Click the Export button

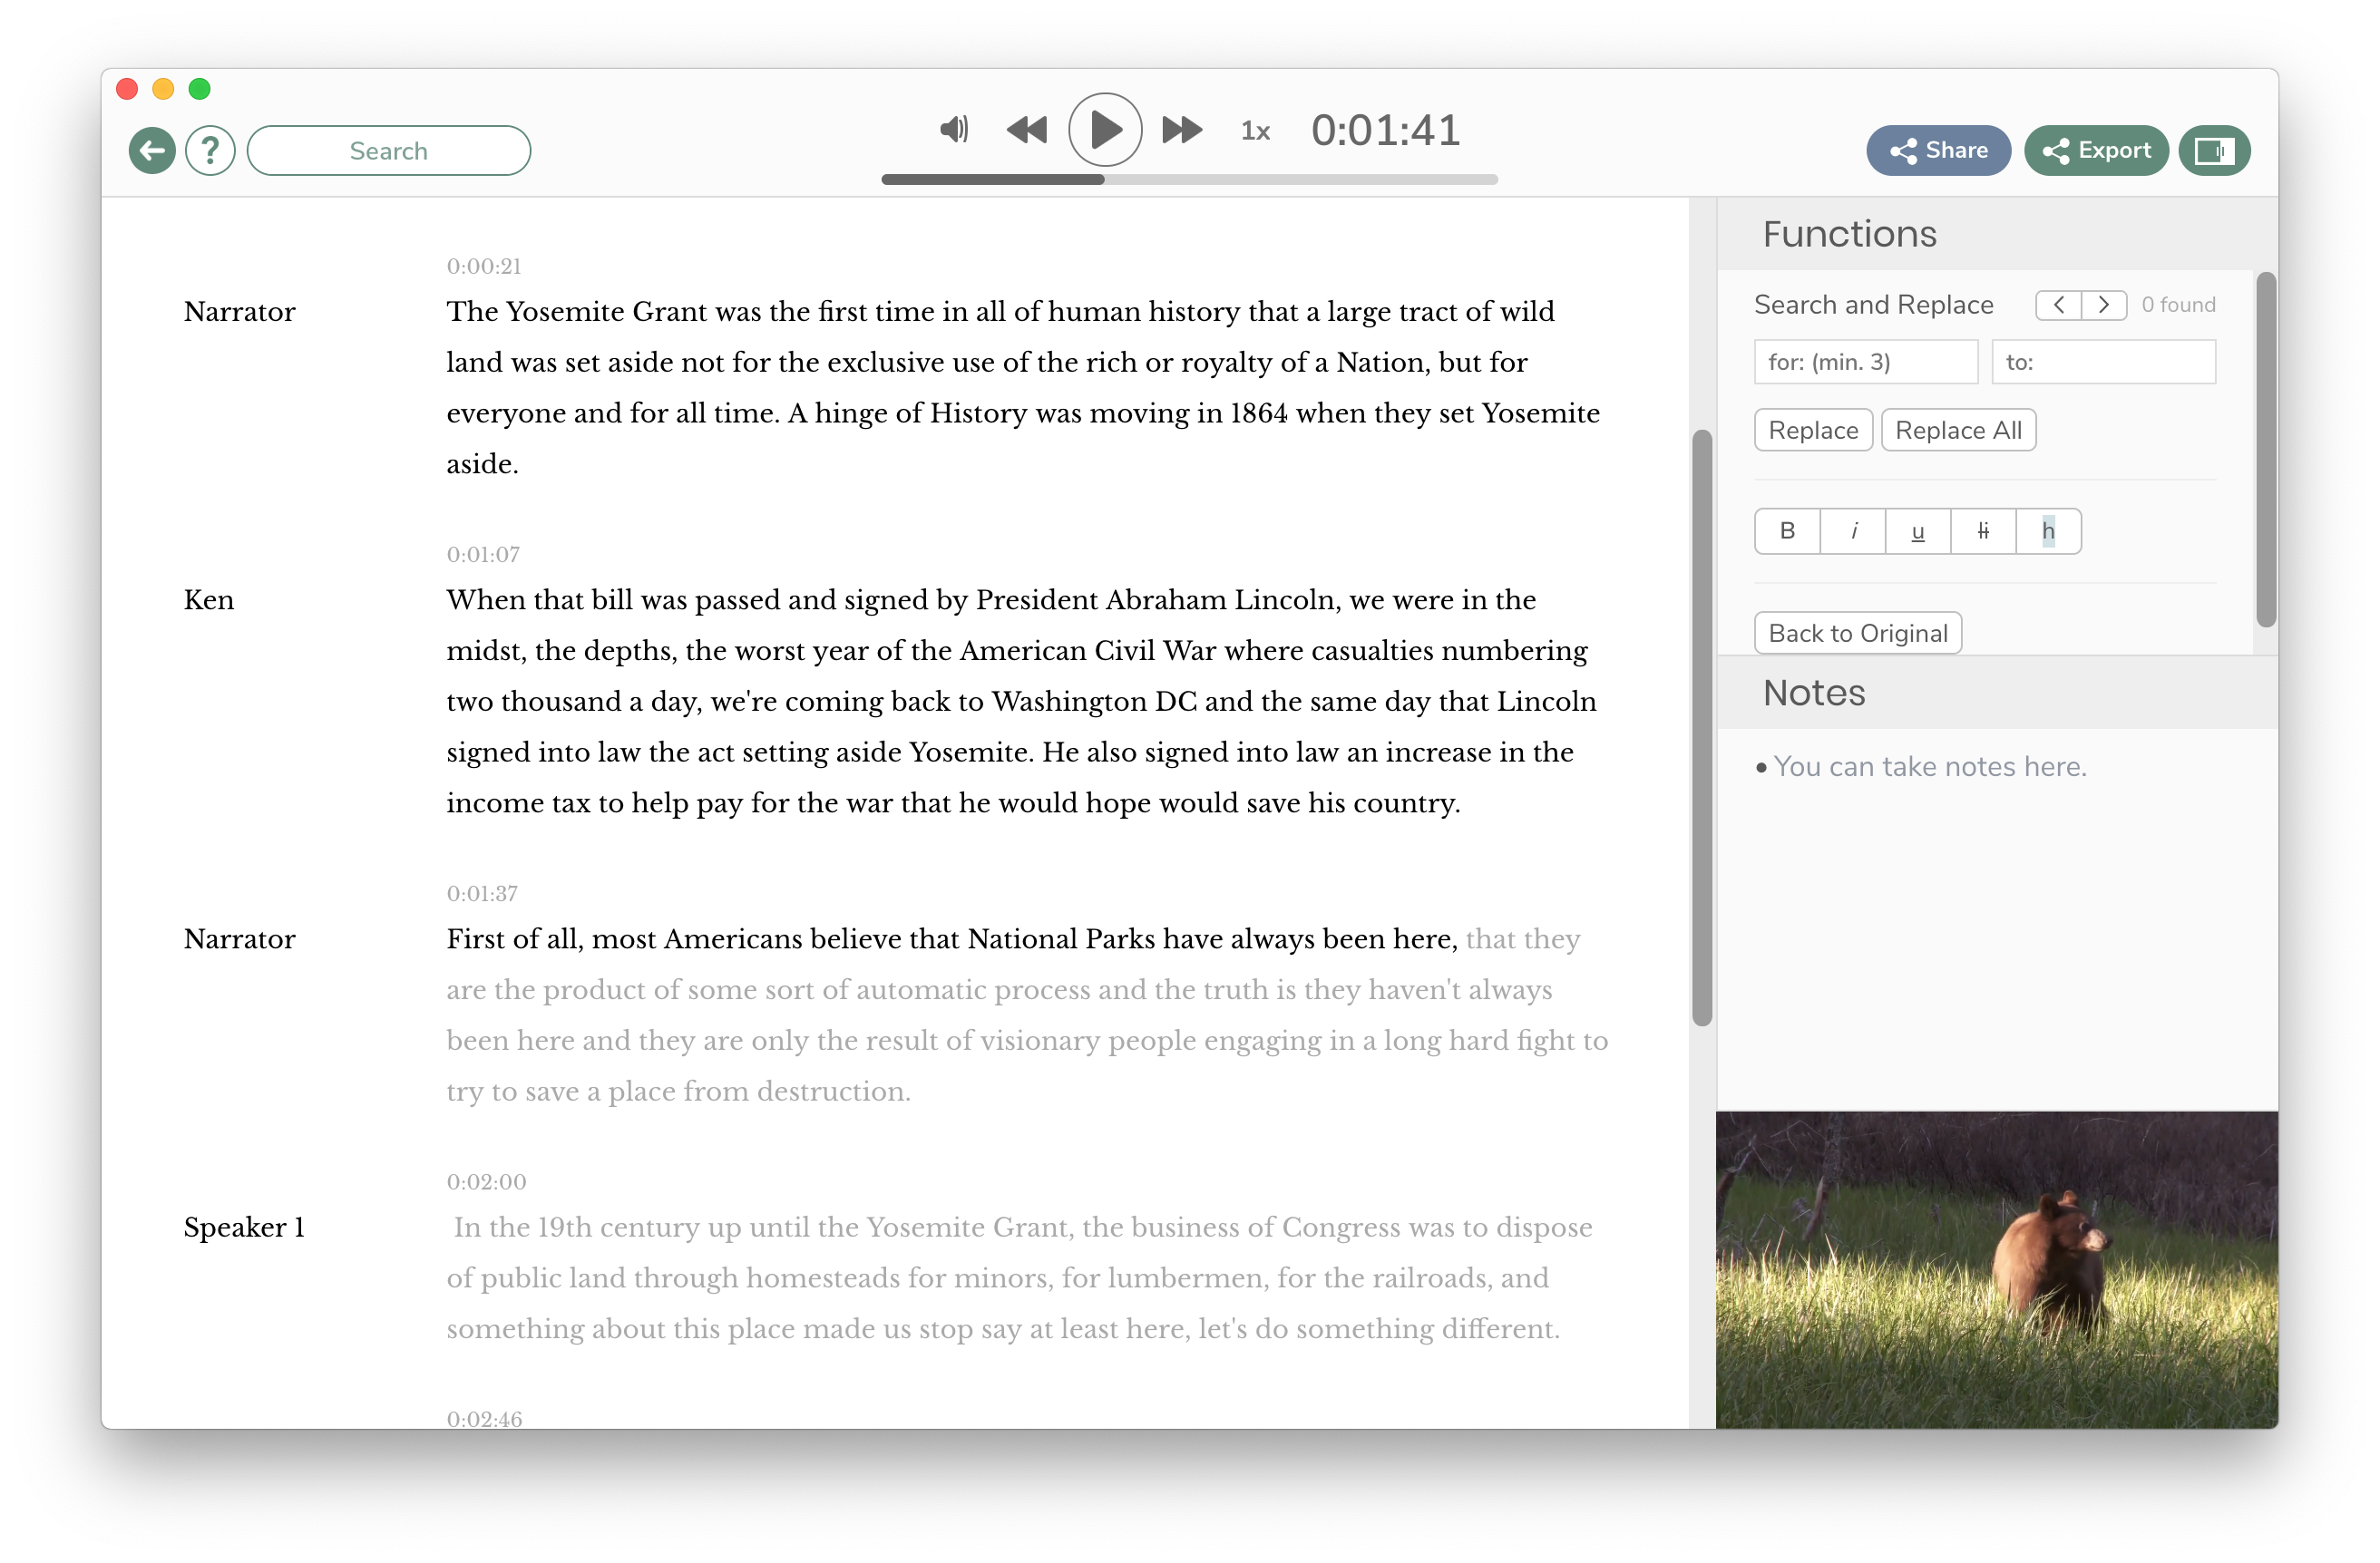2096,150
